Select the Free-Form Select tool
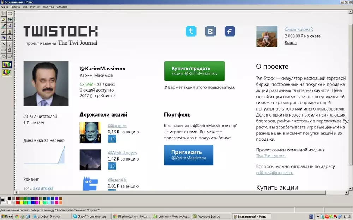The width and height of the screenshot is (353, 220). tap(4, 14)
